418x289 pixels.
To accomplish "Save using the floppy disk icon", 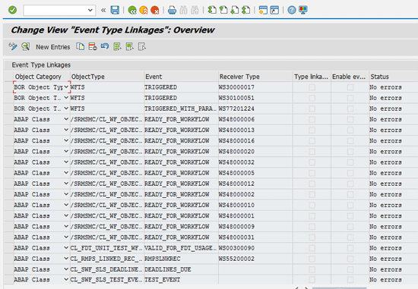I will click(x=115, y=10).
